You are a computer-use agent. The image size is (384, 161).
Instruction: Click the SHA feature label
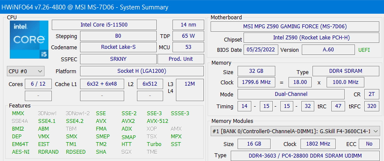[x=101, y=152]
